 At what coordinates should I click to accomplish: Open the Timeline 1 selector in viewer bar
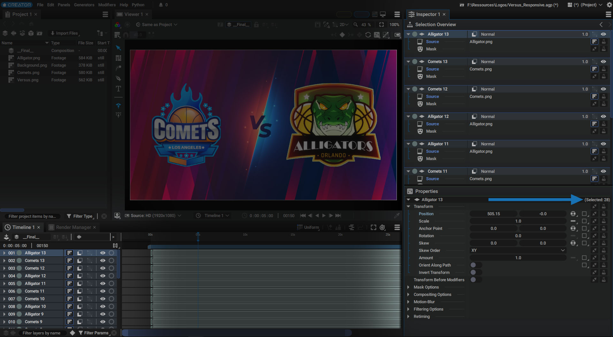[x=213, y=216]
